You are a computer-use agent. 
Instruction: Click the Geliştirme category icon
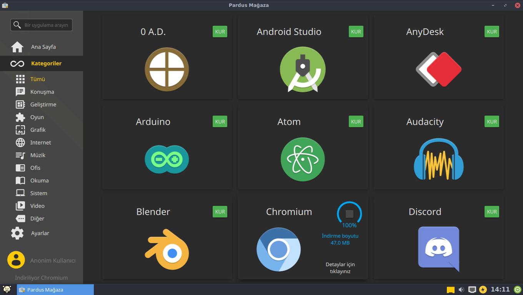click(x=20, y=104)
